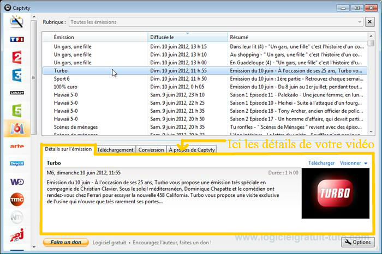Choose the Canal+ channel icon
382x254 pixels.
(17, 93)
